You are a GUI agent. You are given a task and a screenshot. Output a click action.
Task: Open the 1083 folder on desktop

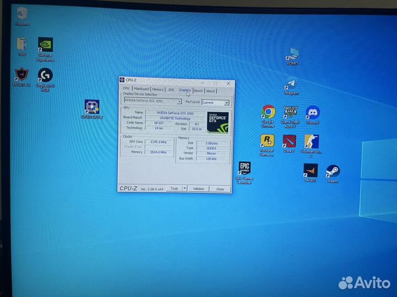point(22,46)
